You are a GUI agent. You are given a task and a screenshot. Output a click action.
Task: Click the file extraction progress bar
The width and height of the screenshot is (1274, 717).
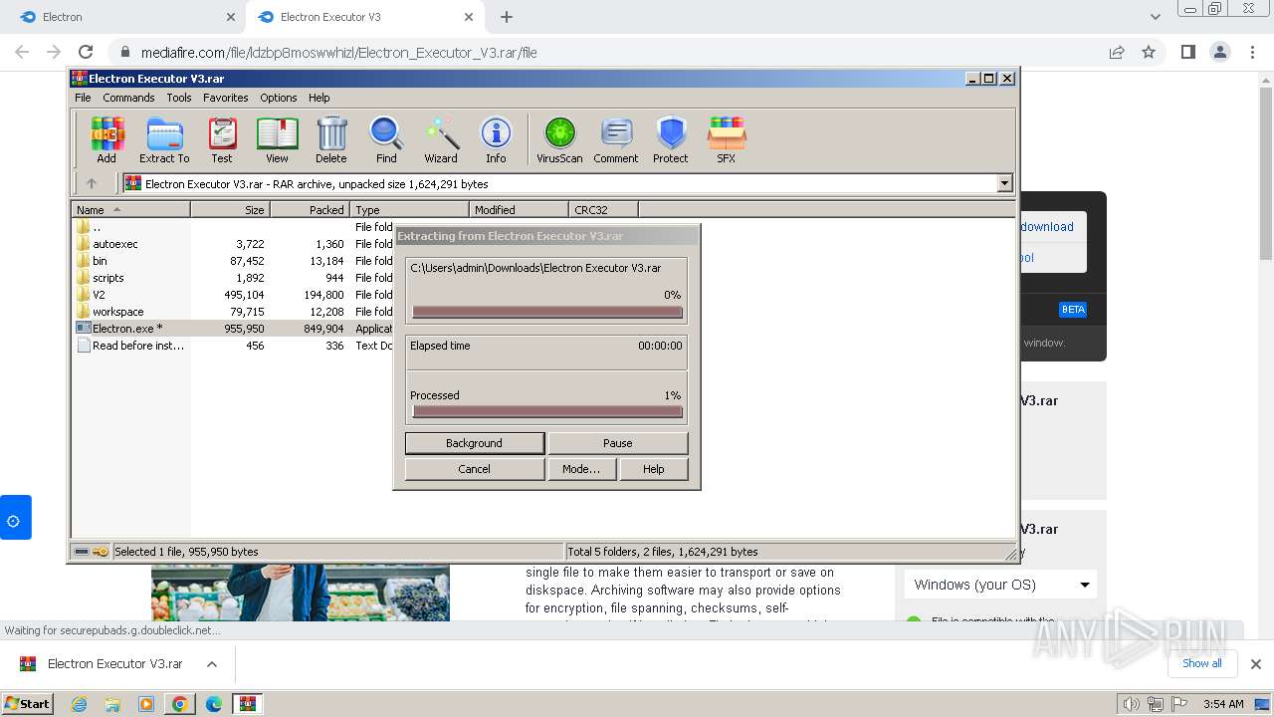pyautogui.click(x=547, y=312)
